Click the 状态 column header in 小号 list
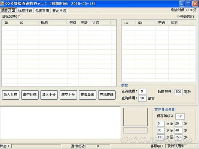 179,23
